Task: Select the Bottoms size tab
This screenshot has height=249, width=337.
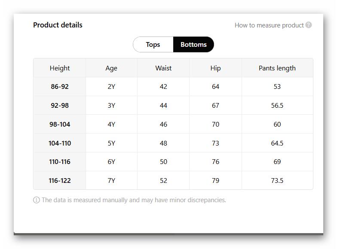Action: coord(193,45)
